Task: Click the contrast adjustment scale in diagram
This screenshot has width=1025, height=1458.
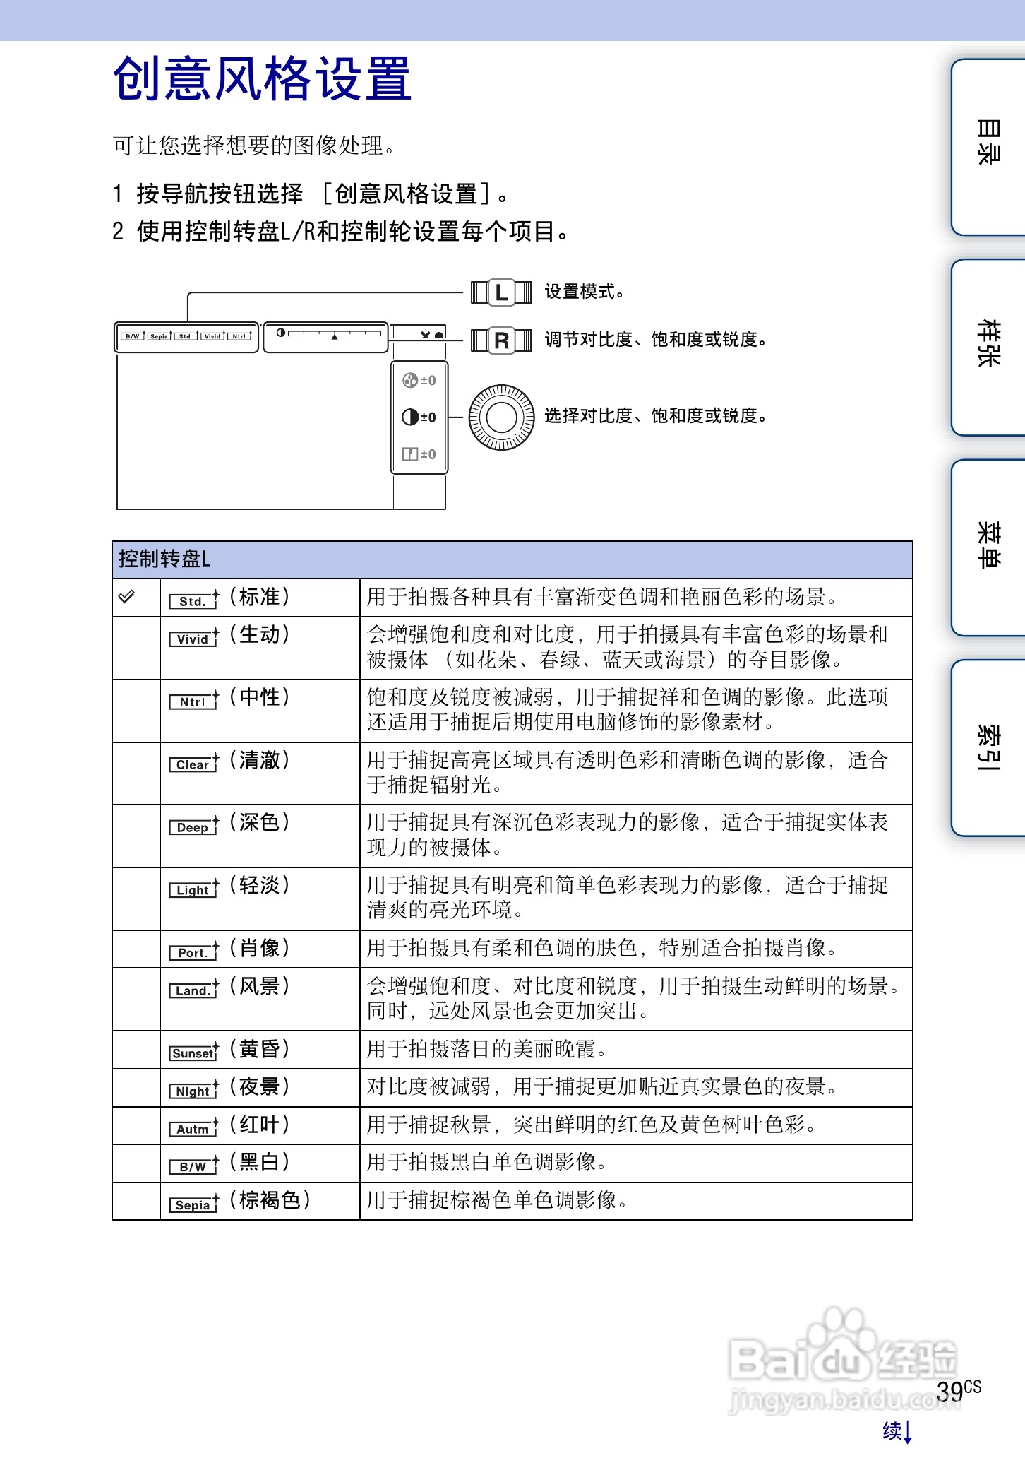Action: coord(326,337)
